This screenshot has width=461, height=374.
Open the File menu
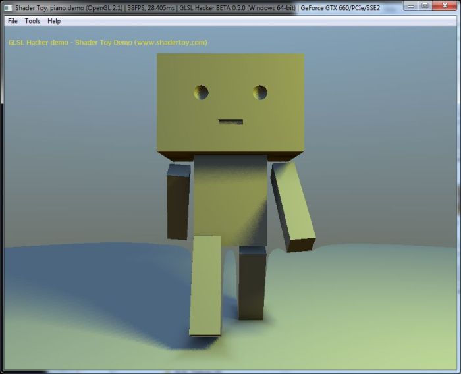pos(13,21)
